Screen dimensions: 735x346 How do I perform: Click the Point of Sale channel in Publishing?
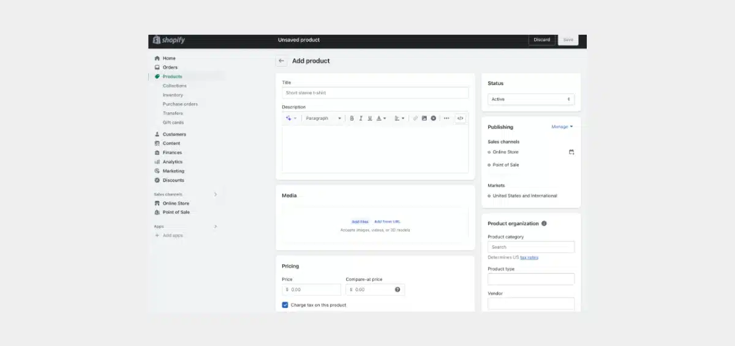[x=506, y=165]
